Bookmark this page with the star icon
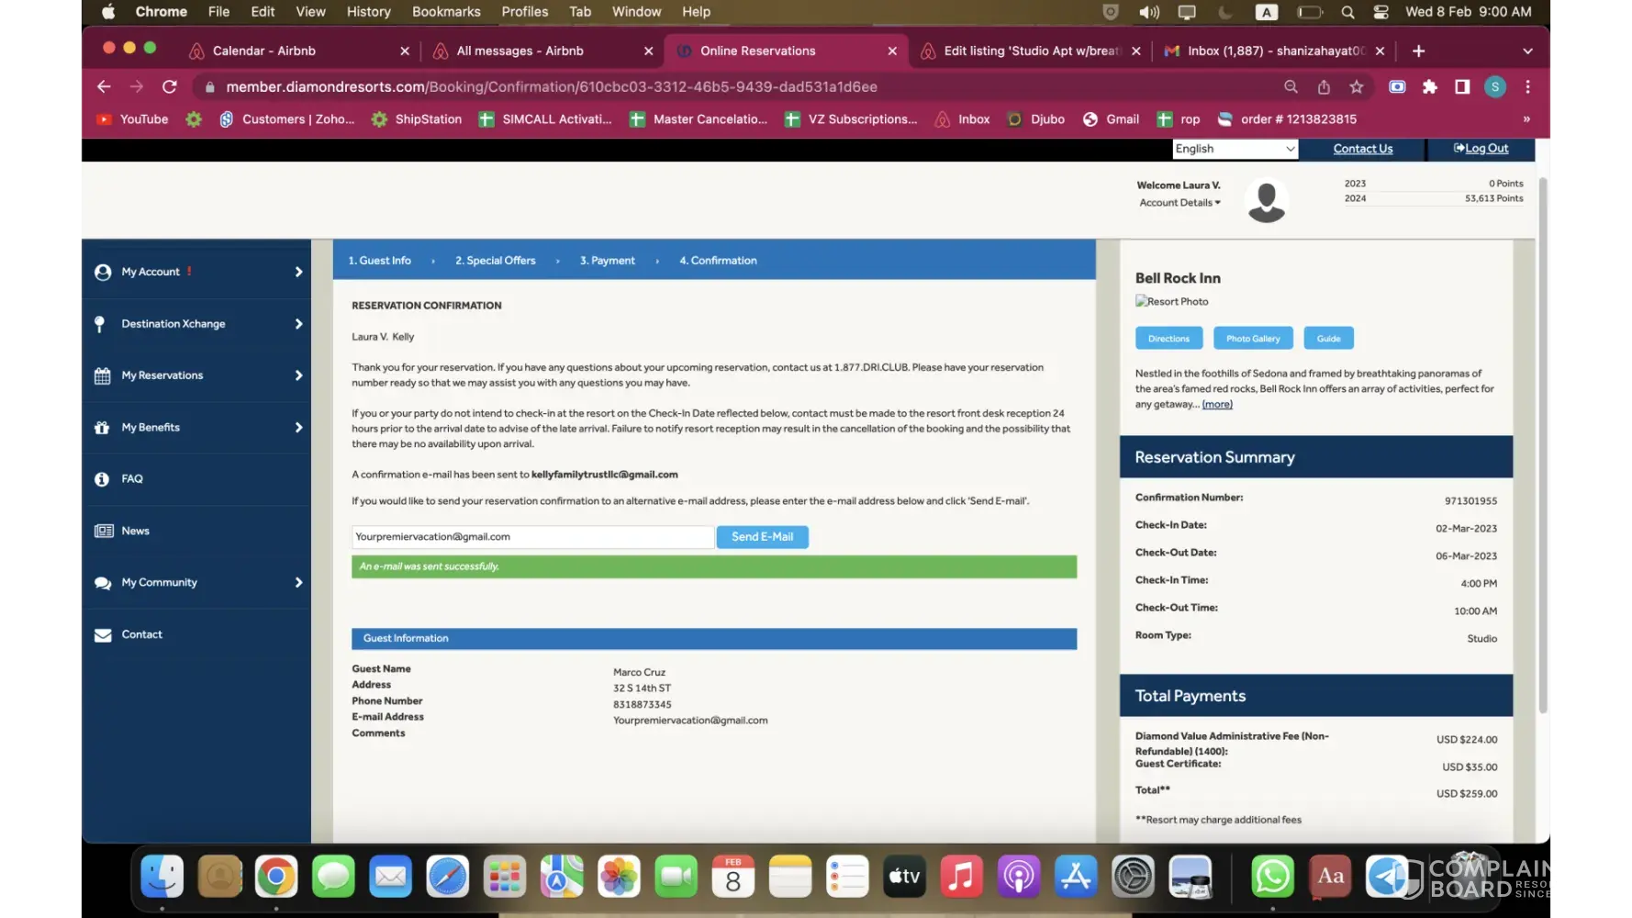The image size is (1632, 918). (1357, 86)
